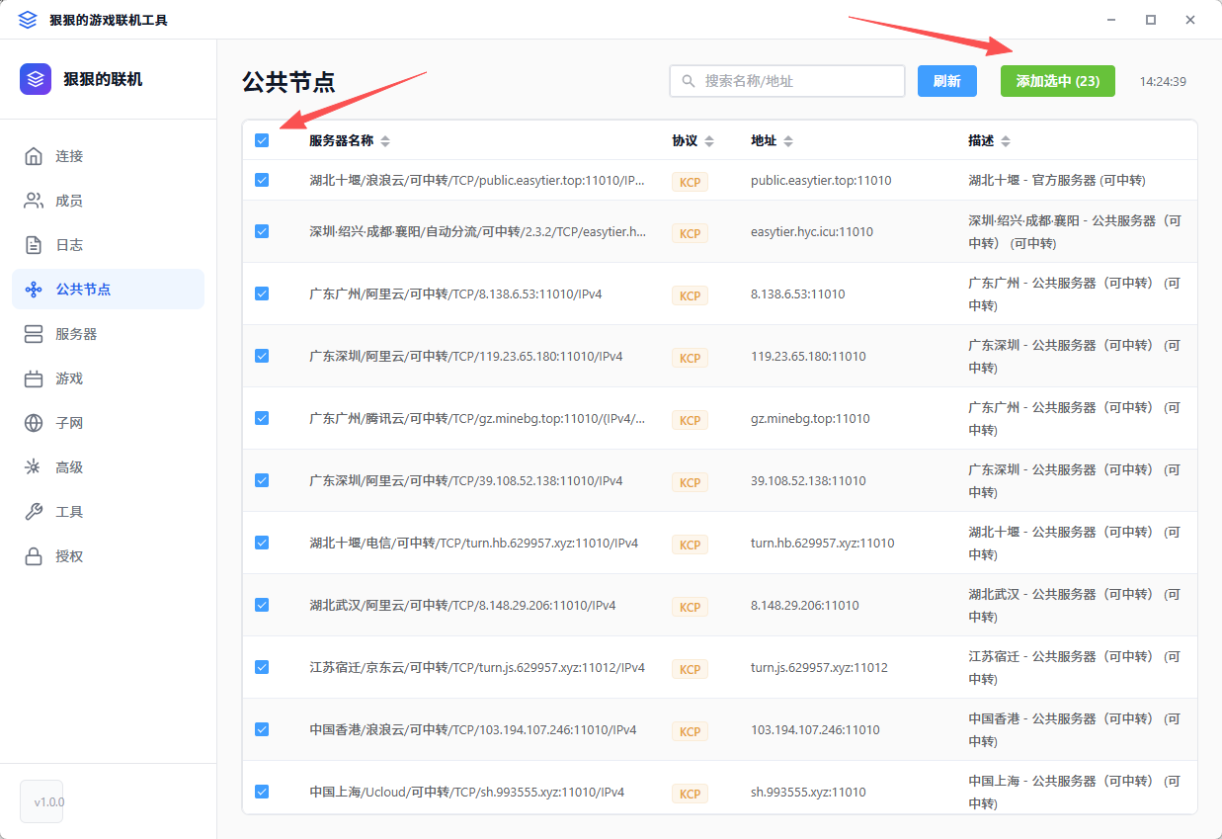Click the address sh.993555.xyz:11010
The width and height of the screenshot is (1222, 839).
(x=808, y=793)
